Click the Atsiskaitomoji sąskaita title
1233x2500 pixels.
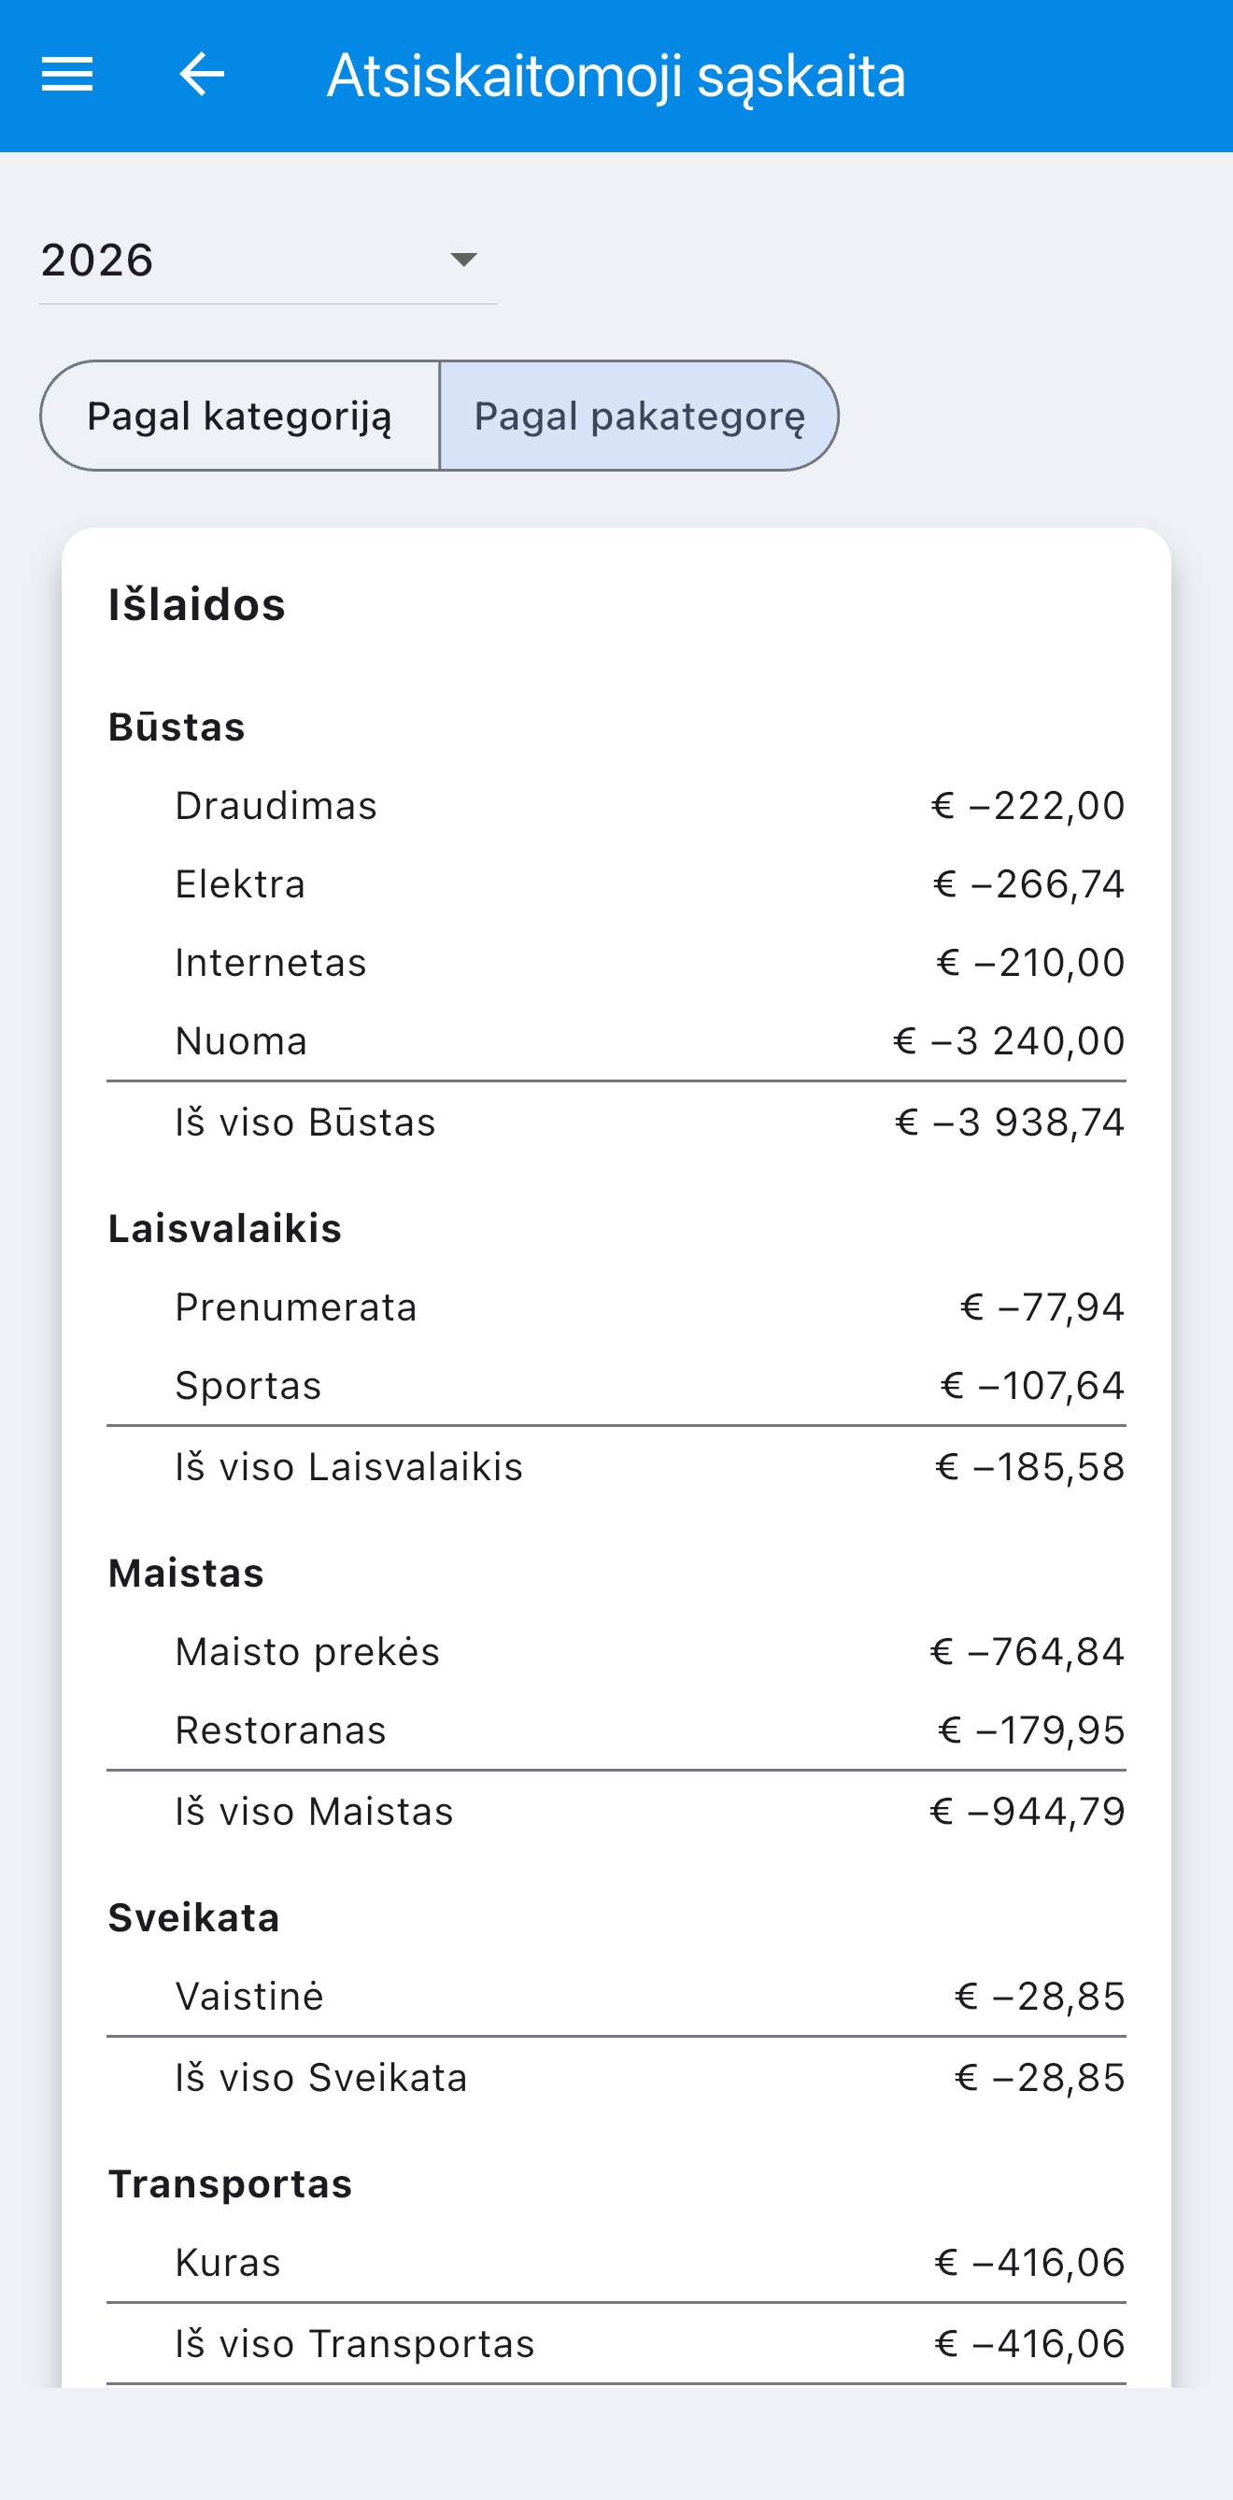(616, 76)
